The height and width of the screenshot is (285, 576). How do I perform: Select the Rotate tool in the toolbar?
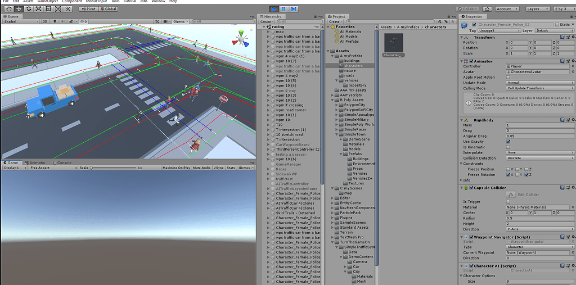click(x=28, y=9)
